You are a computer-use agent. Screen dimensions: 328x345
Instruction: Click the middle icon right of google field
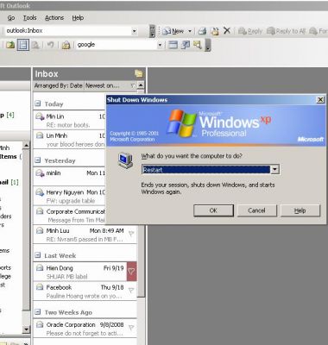click(186, 45)
